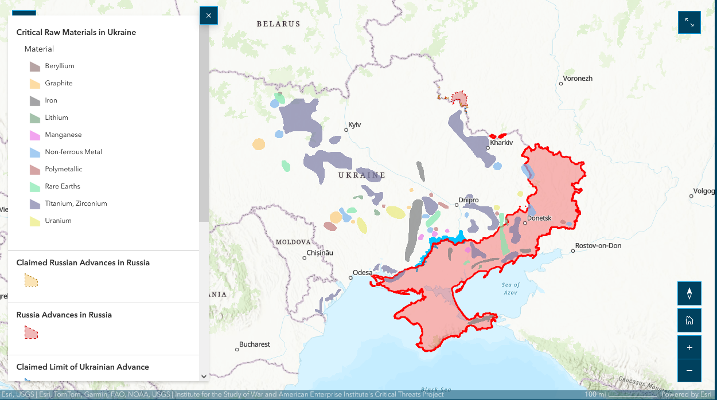The height and width of the screenshot is (400, 717).
Task: Click the 'Claimed Russian Advances in Russia' heading
Action: pyautogui.click(x=83, y=263)
